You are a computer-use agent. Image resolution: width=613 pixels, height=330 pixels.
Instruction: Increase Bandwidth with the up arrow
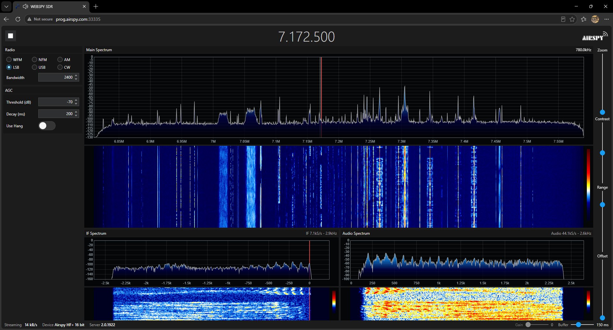tap(76, 75)
